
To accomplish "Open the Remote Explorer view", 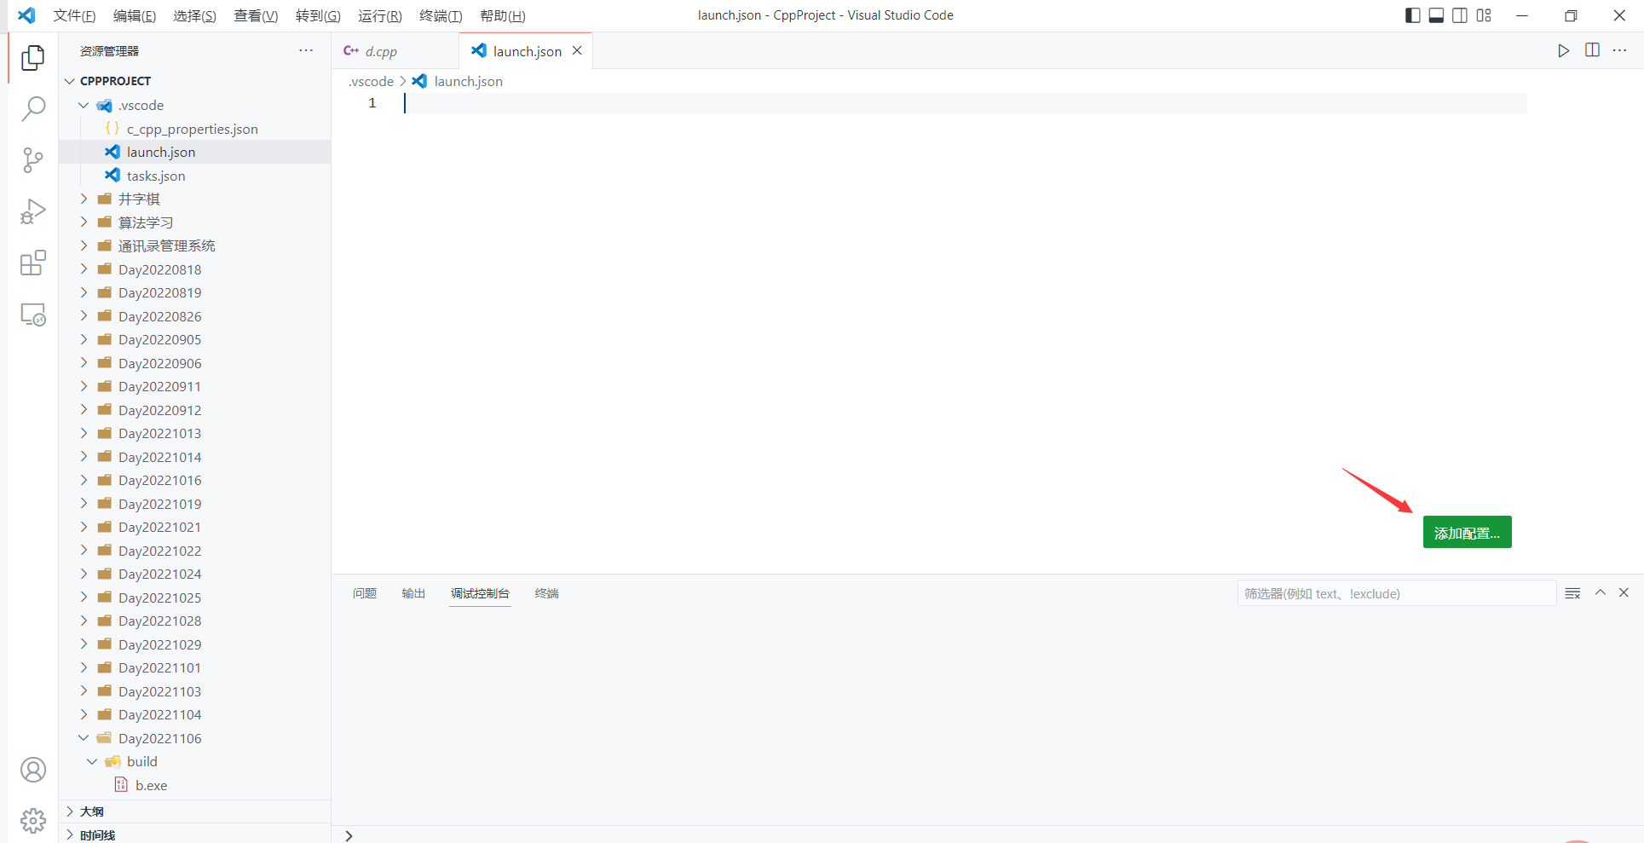I will click(32, 315).
